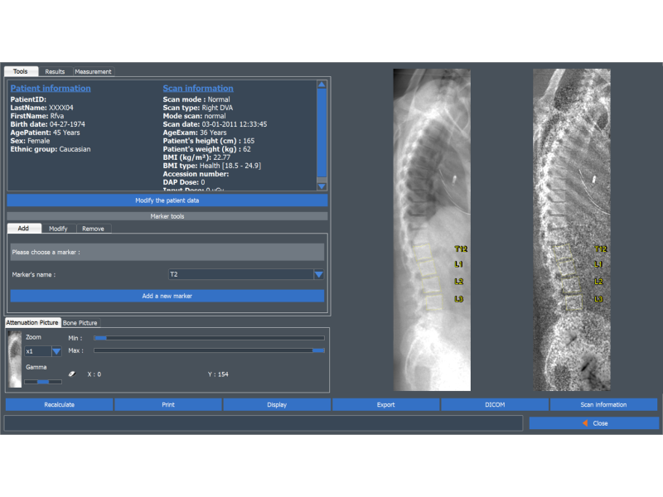Select L2 marker on right bone image

(x=598, y=282)
